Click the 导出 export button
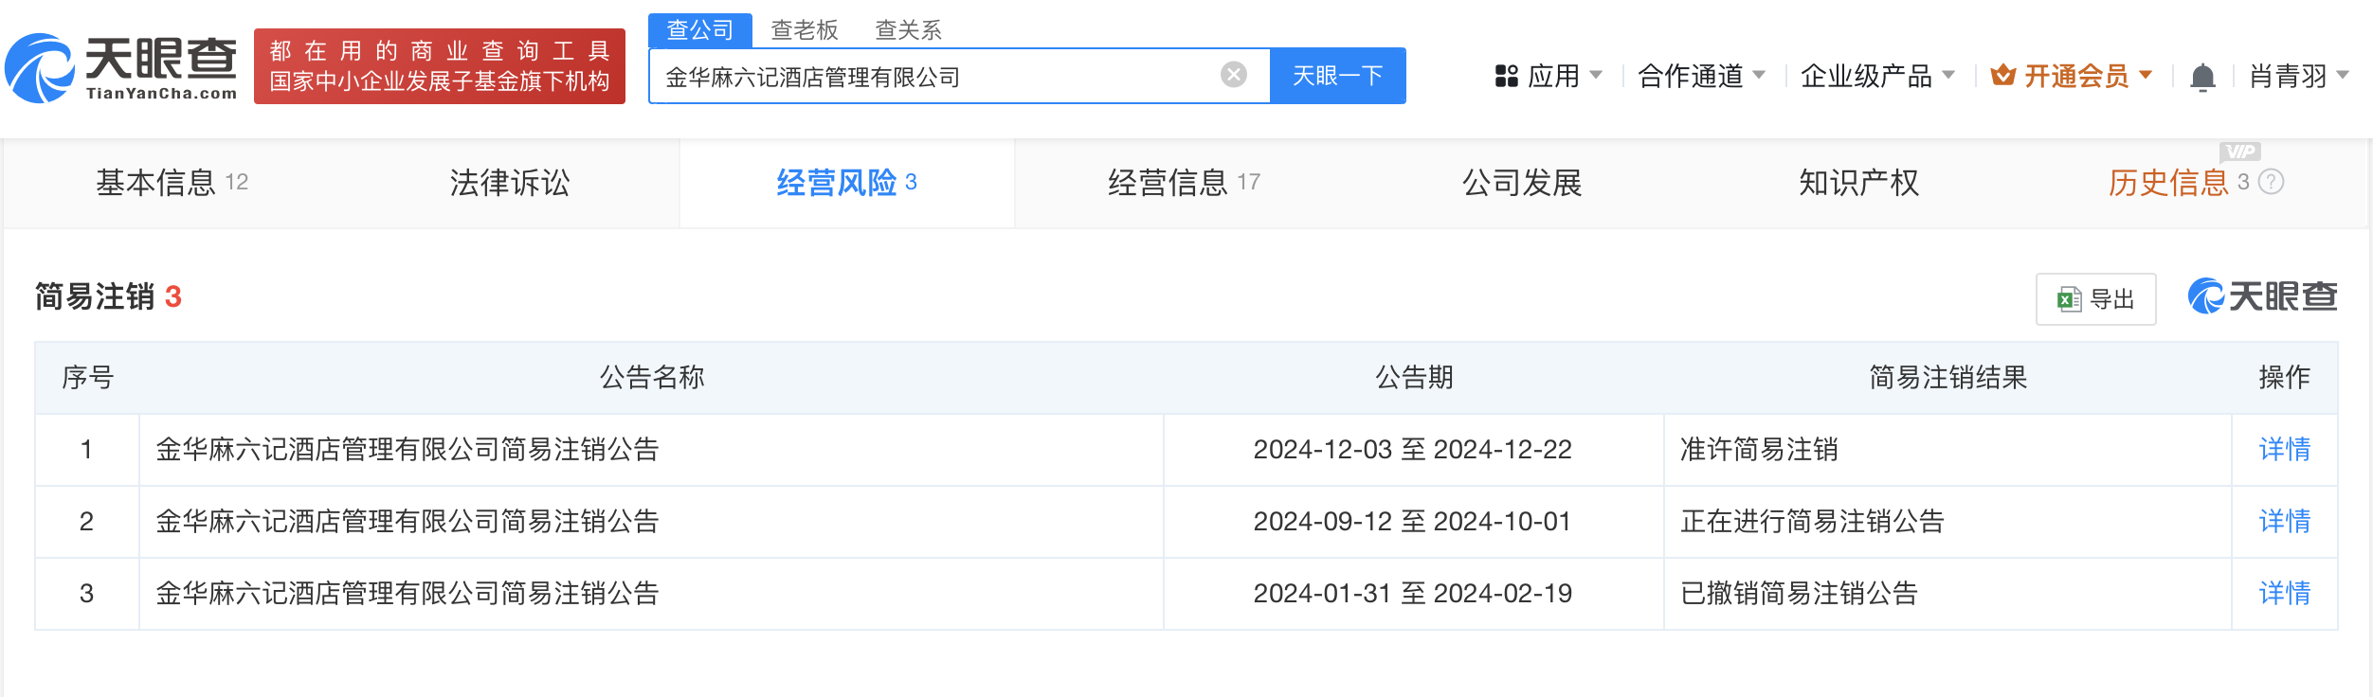2373x697 pixels. (x=2095, y=299)
